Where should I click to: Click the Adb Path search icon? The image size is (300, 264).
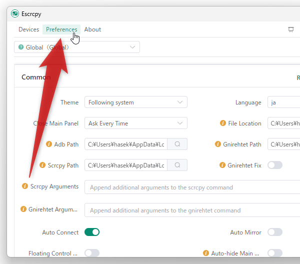(177, 144)
